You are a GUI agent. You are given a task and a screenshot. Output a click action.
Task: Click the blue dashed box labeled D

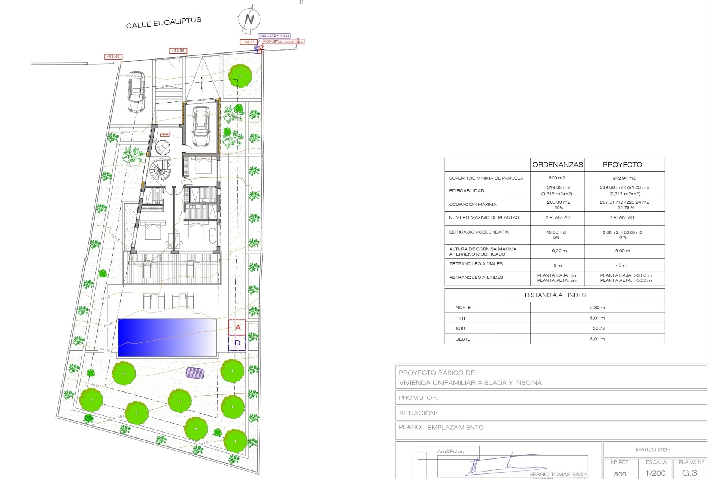(237, 343)
